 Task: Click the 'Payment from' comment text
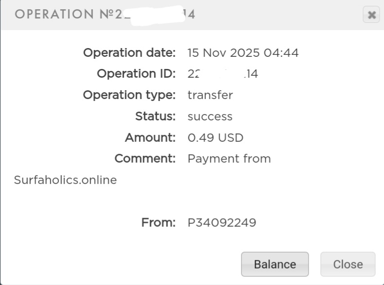tap(229, 159)
